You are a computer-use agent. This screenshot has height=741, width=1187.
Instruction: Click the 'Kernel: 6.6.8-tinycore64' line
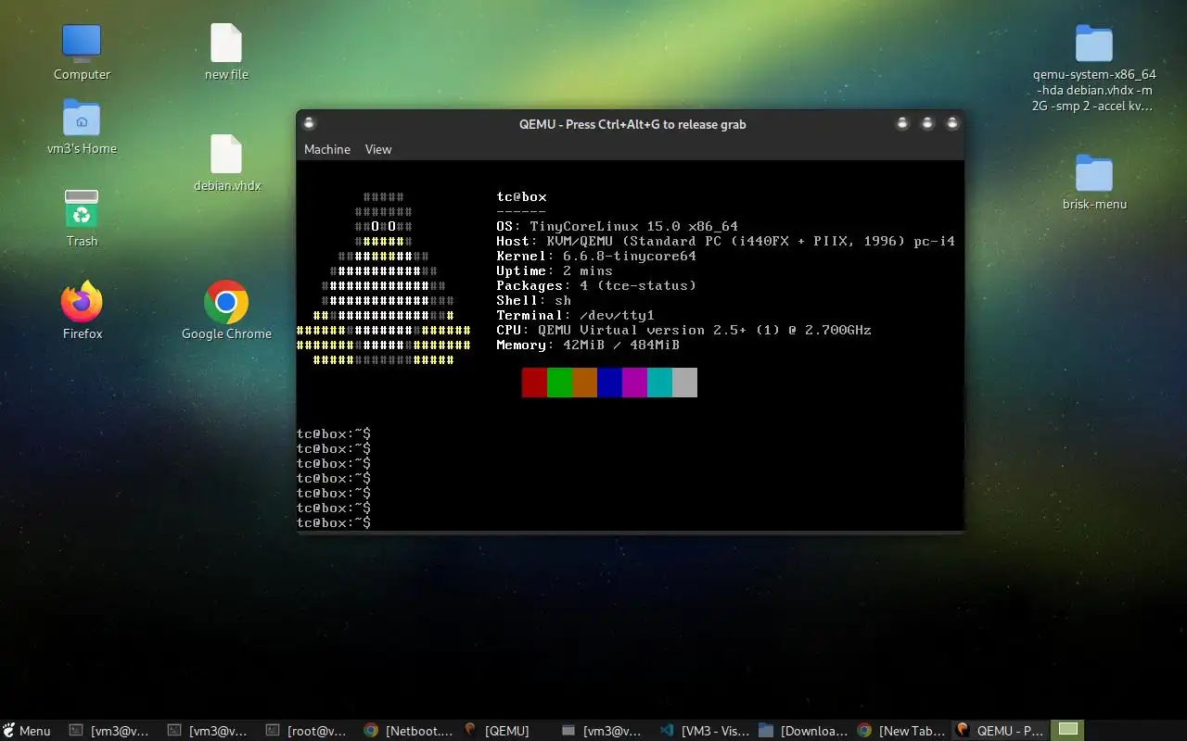[x=596, y=256]
